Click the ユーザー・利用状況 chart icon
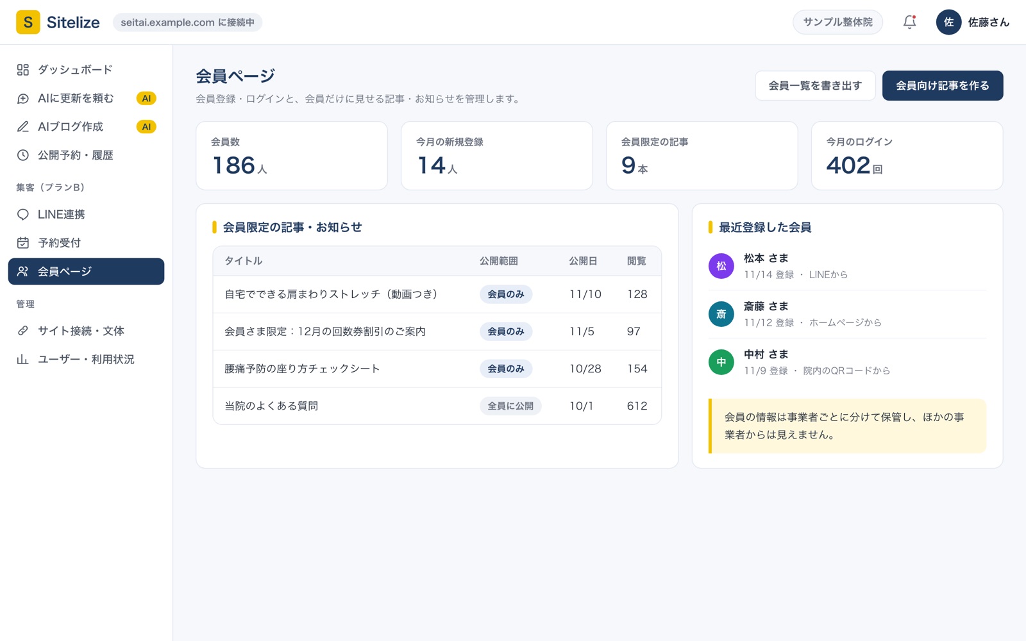 coord(23,360)
